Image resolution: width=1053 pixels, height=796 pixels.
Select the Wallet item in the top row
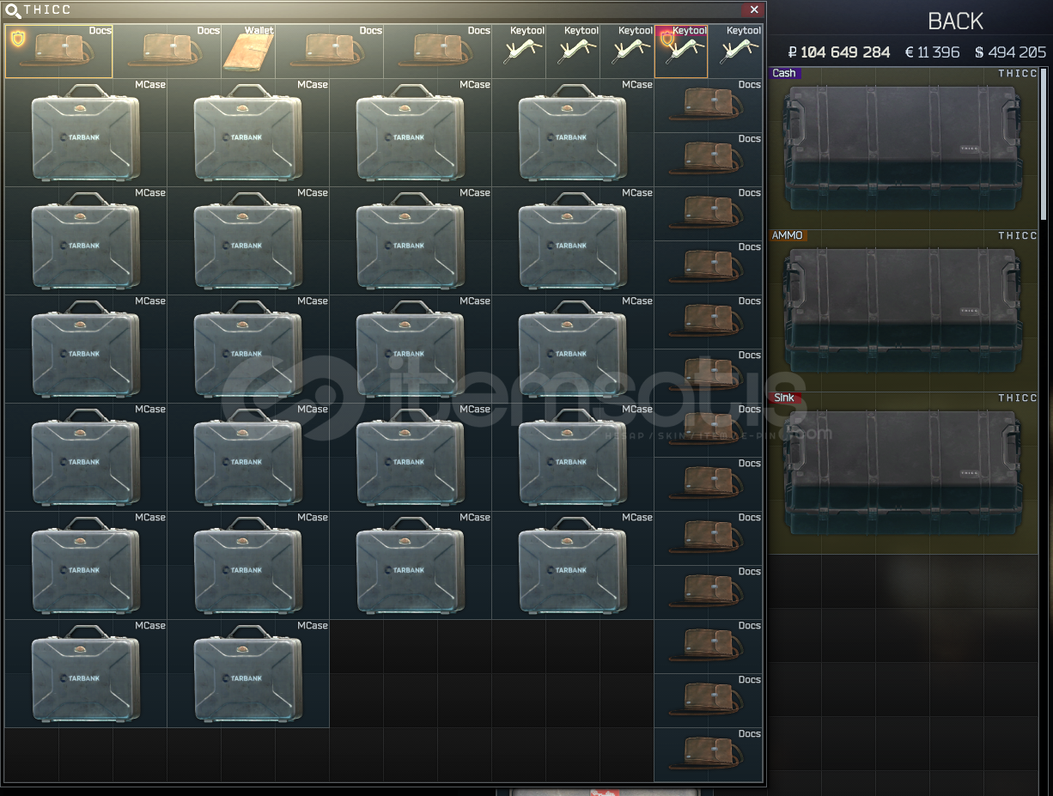pyautogui.click(x=248, y=51)
